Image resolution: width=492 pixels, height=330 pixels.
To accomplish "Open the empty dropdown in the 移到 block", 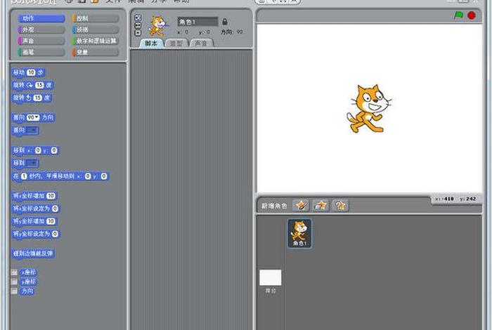I will [32, 163].
